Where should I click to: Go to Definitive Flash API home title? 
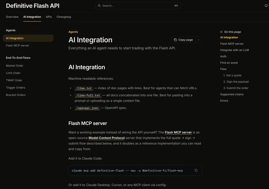(x=32, y=6)
